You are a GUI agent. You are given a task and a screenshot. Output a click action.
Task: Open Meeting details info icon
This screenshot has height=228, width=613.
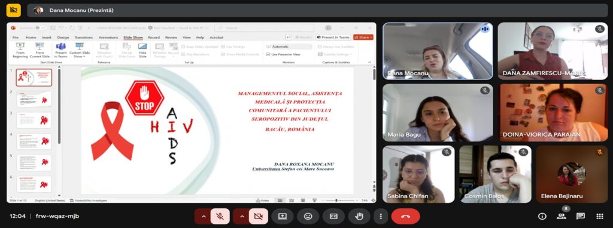[x=542, y=216]
